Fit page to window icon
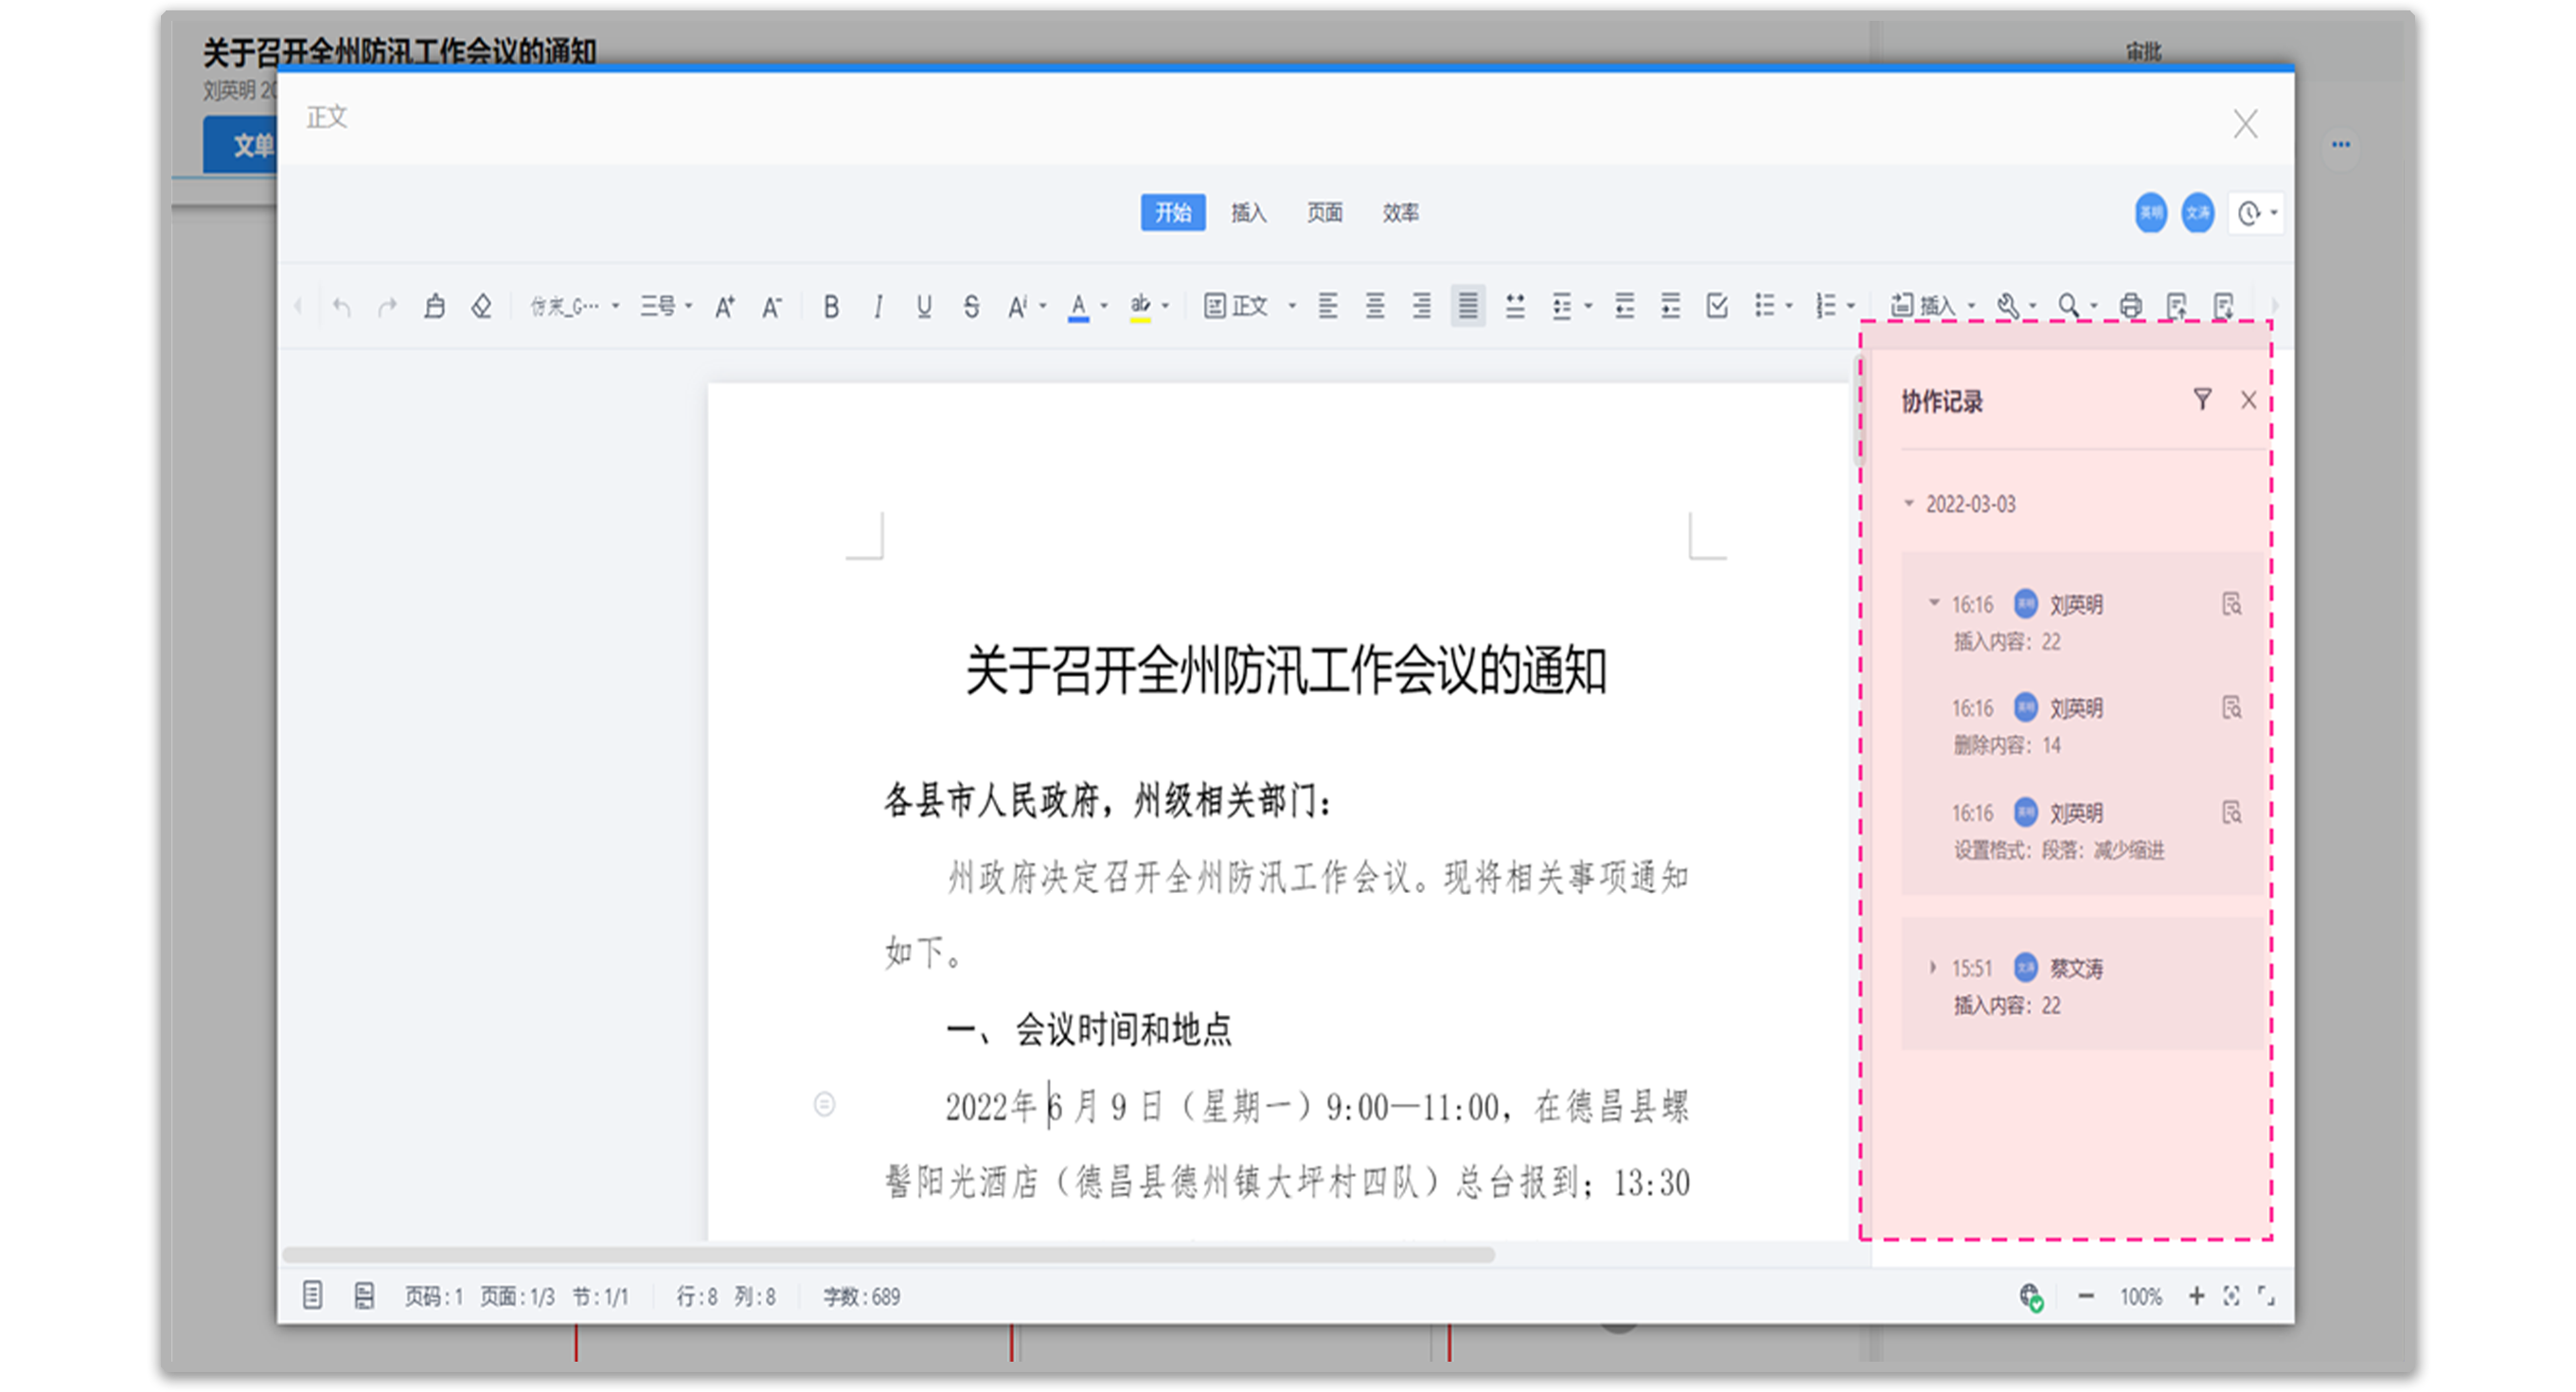Image resolution: width=2576 pixels, height=1392 pixels. (2231, 1296)
